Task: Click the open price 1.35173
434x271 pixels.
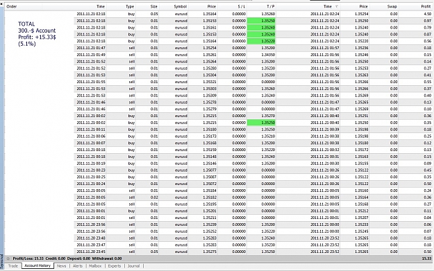Action: 210,136
